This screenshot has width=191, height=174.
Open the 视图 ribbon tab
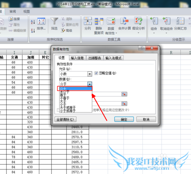(x=27, y=11)
